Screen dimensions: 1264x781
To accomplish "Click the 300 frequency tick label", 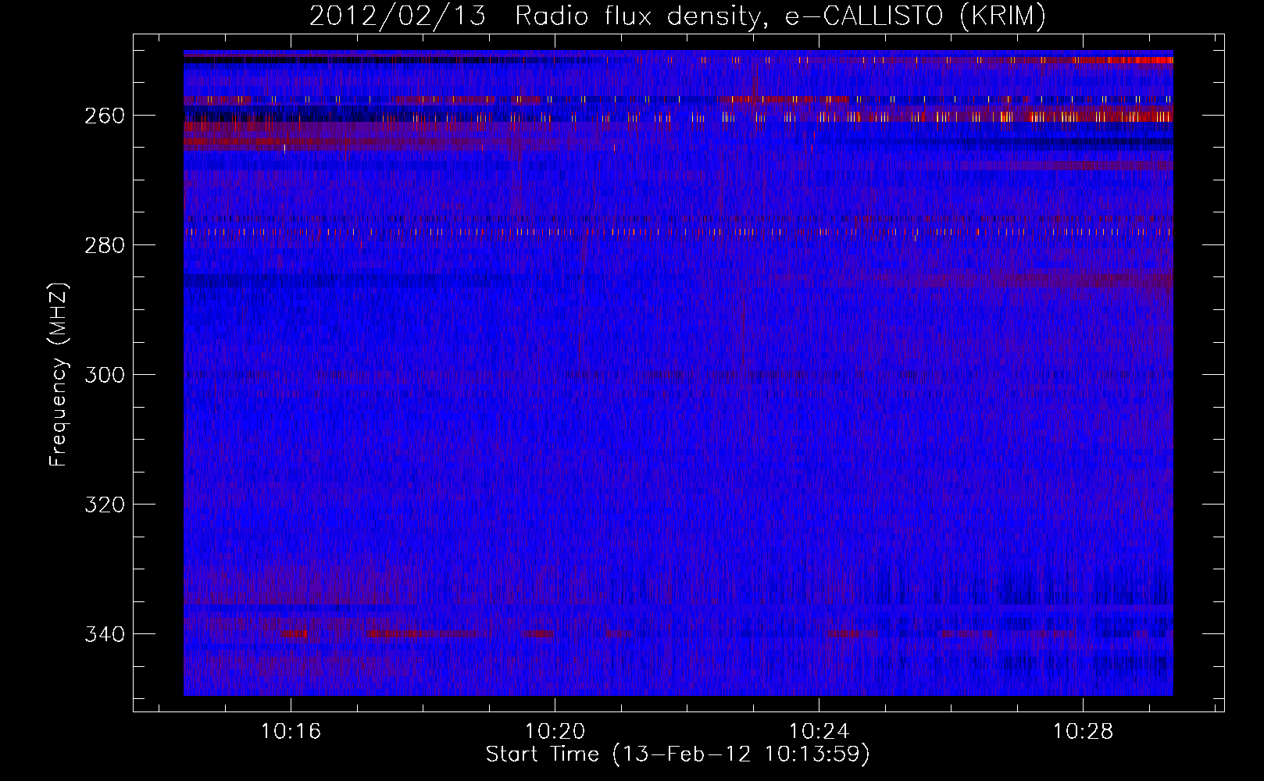I will tap(105, 375).
